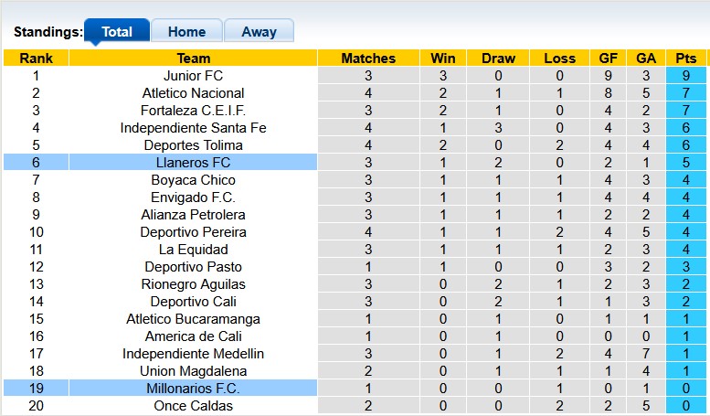The height and width of the screenshot is (416, 710).
Task: Open Envigado F.C. team link
Action: [x=193, y=197]
